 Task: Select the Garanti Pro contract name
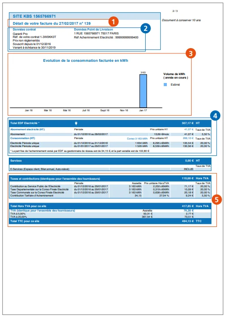20,34
